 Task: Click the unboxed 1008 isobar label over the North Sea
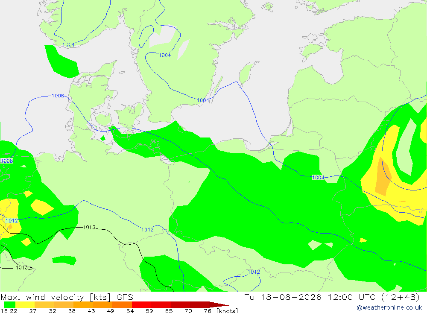coord(58,96)
